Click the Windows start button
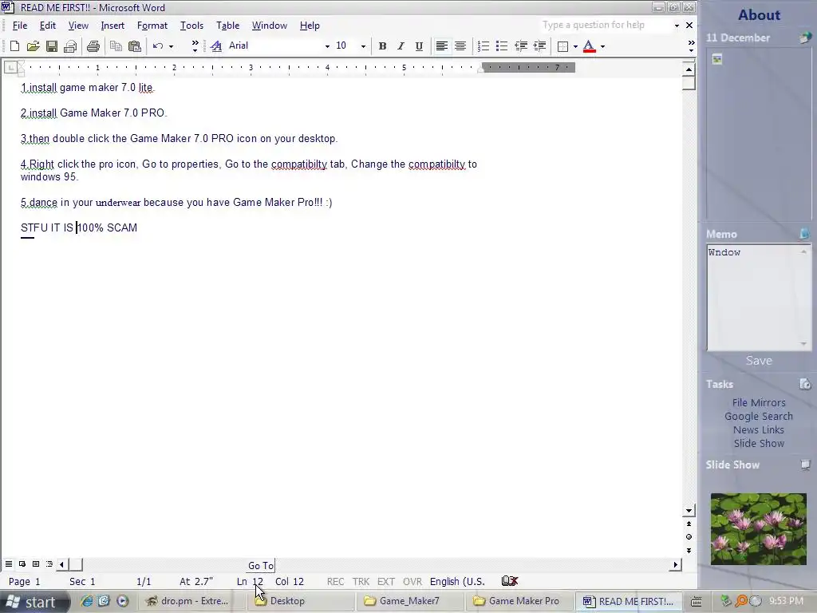The height and width of the screenshot is (613, 817). [x=34, y=602]
